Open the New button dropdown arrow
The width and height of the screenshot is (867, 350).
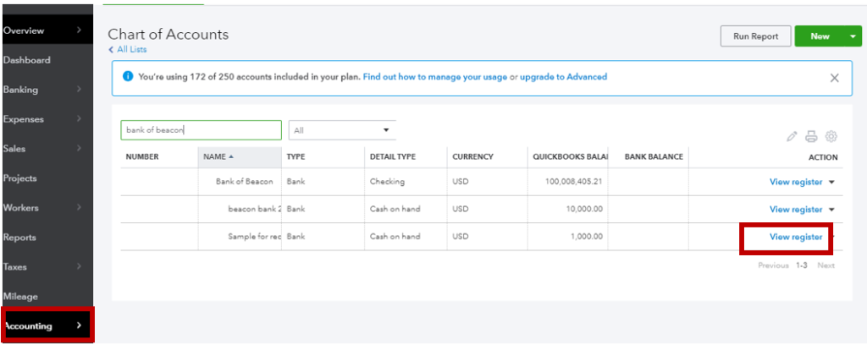(851, 36)
